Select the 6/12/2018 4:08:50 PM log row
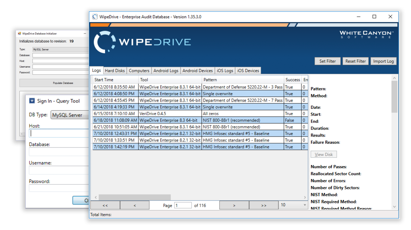The width and height of the screenshot is (411, 230). point(200,94)
